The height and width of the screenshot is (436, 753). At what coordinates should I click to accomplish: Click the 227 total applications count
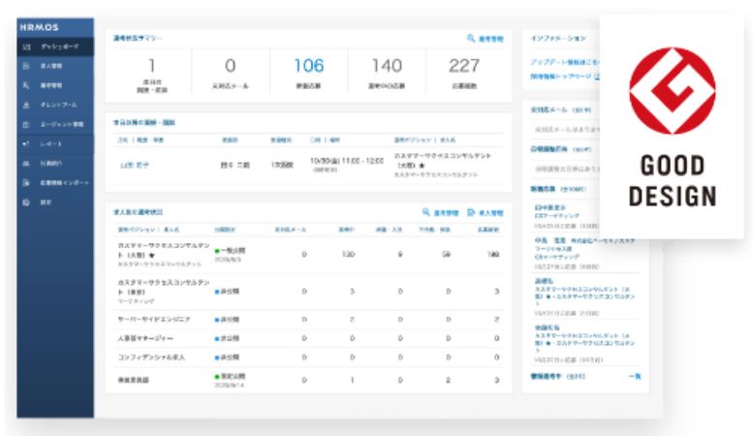[x=464, y=65]
